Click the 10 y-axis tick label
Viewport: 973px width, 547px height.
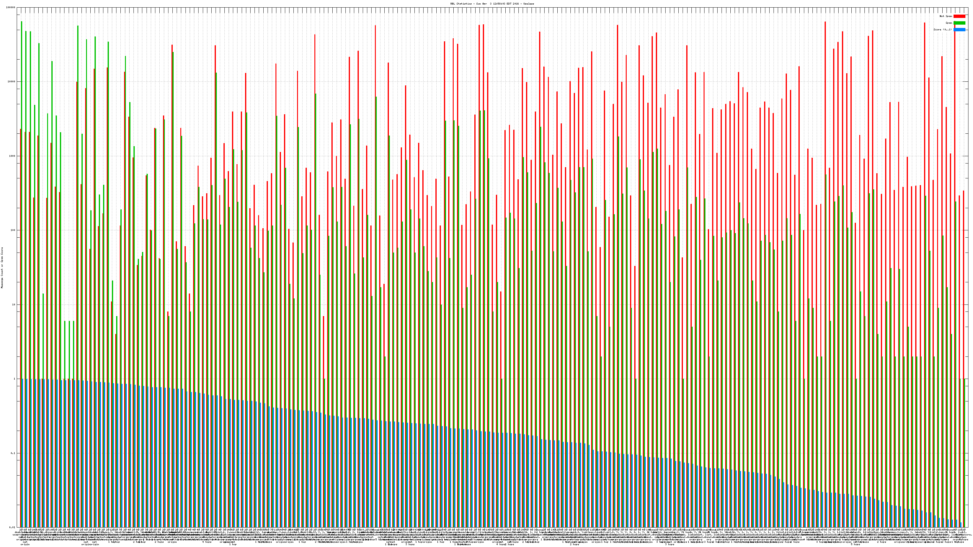[14, 304]
